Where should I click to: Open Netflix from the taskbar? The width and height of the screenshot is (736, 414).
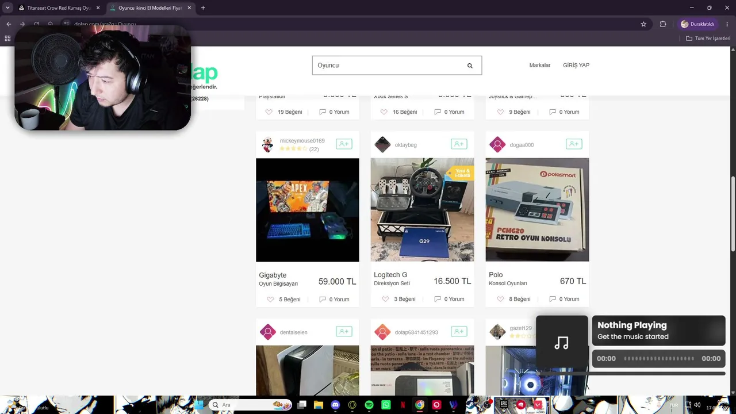click(403, 405)
